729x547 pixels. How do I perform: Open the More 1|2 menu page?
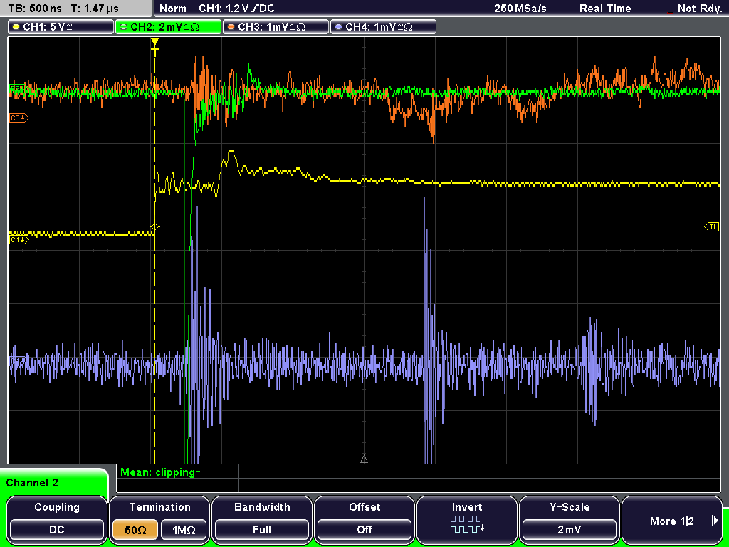coord(672,520)
